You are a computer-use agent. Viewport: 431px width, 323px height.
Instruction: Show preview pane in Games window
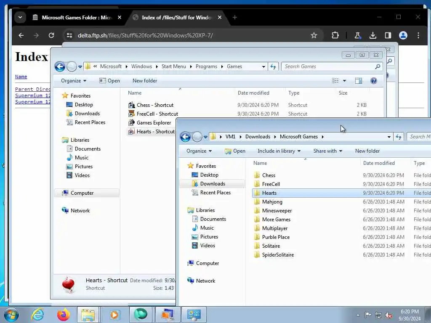click(x=359, y=81)
